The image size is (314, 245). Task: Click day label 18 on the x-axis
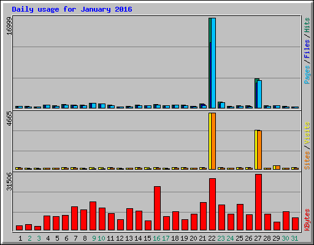[175, 238]
